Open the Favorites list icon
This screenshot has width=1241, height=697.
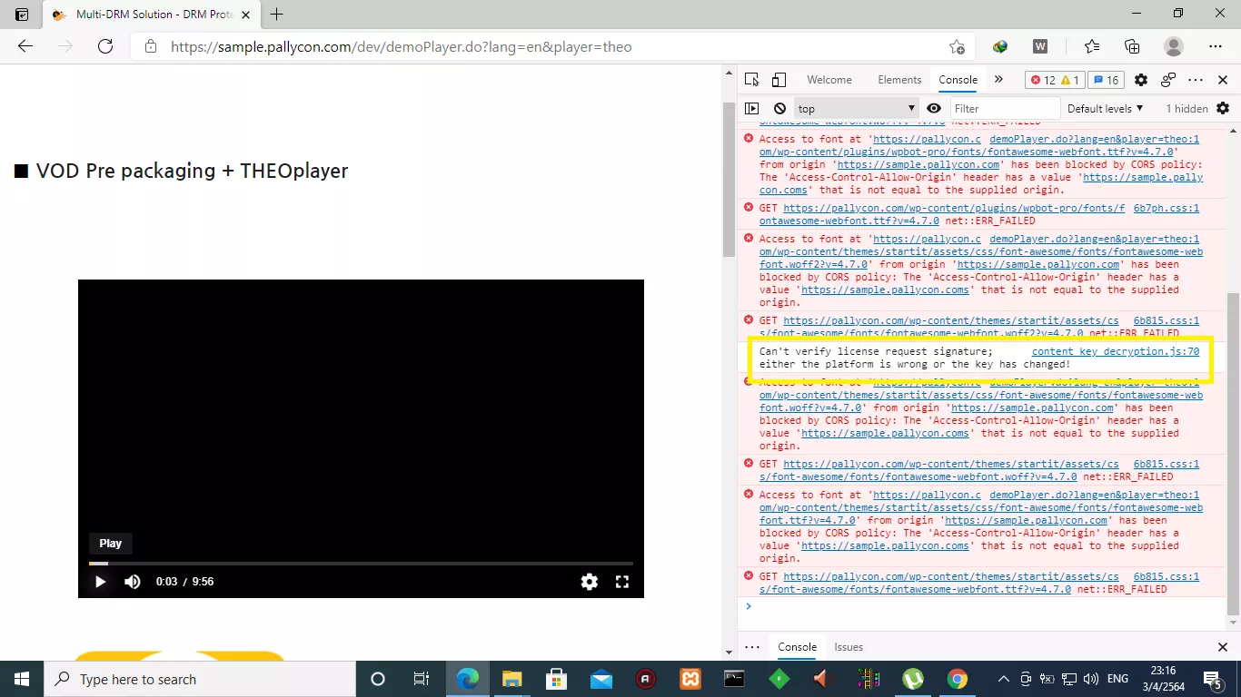tap(1092, 46)
